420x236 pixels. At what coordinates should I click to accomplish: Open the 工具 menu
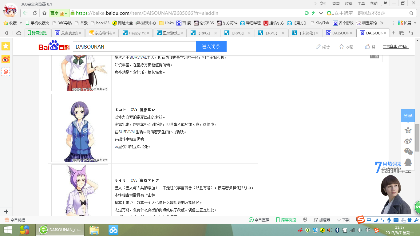(361, 4)
